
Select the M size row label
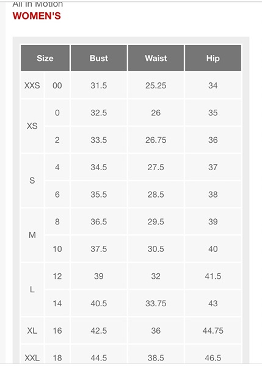click(32, 235)
